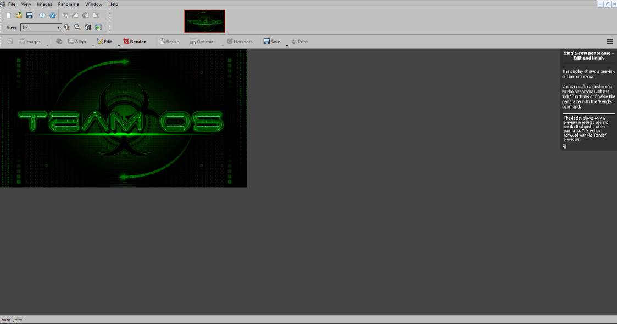Open the View zoom ratio dropdown showing 1:2

41,27
